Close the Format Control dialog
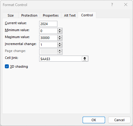The width and height of the screenshot is (133, 126). click(126, 5)
